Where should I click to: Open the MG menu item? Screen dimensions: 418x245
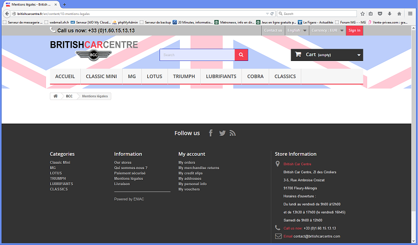pos(132,76)
